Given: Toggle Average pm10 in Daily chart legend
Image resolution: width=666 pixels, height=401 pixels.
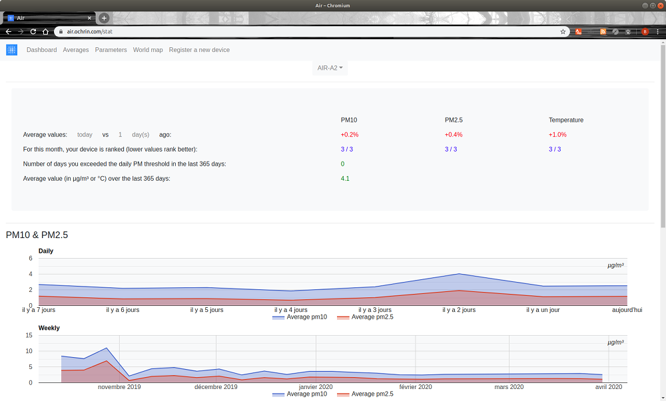Looking at the screenshot, I should click(300, 317).
